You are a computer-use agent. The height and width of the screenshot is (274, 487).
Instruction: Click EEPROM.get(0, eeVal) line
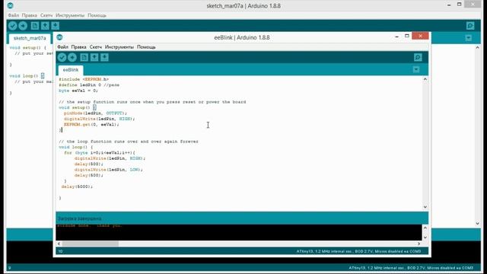pyautogui.click(x=91, y=124)
